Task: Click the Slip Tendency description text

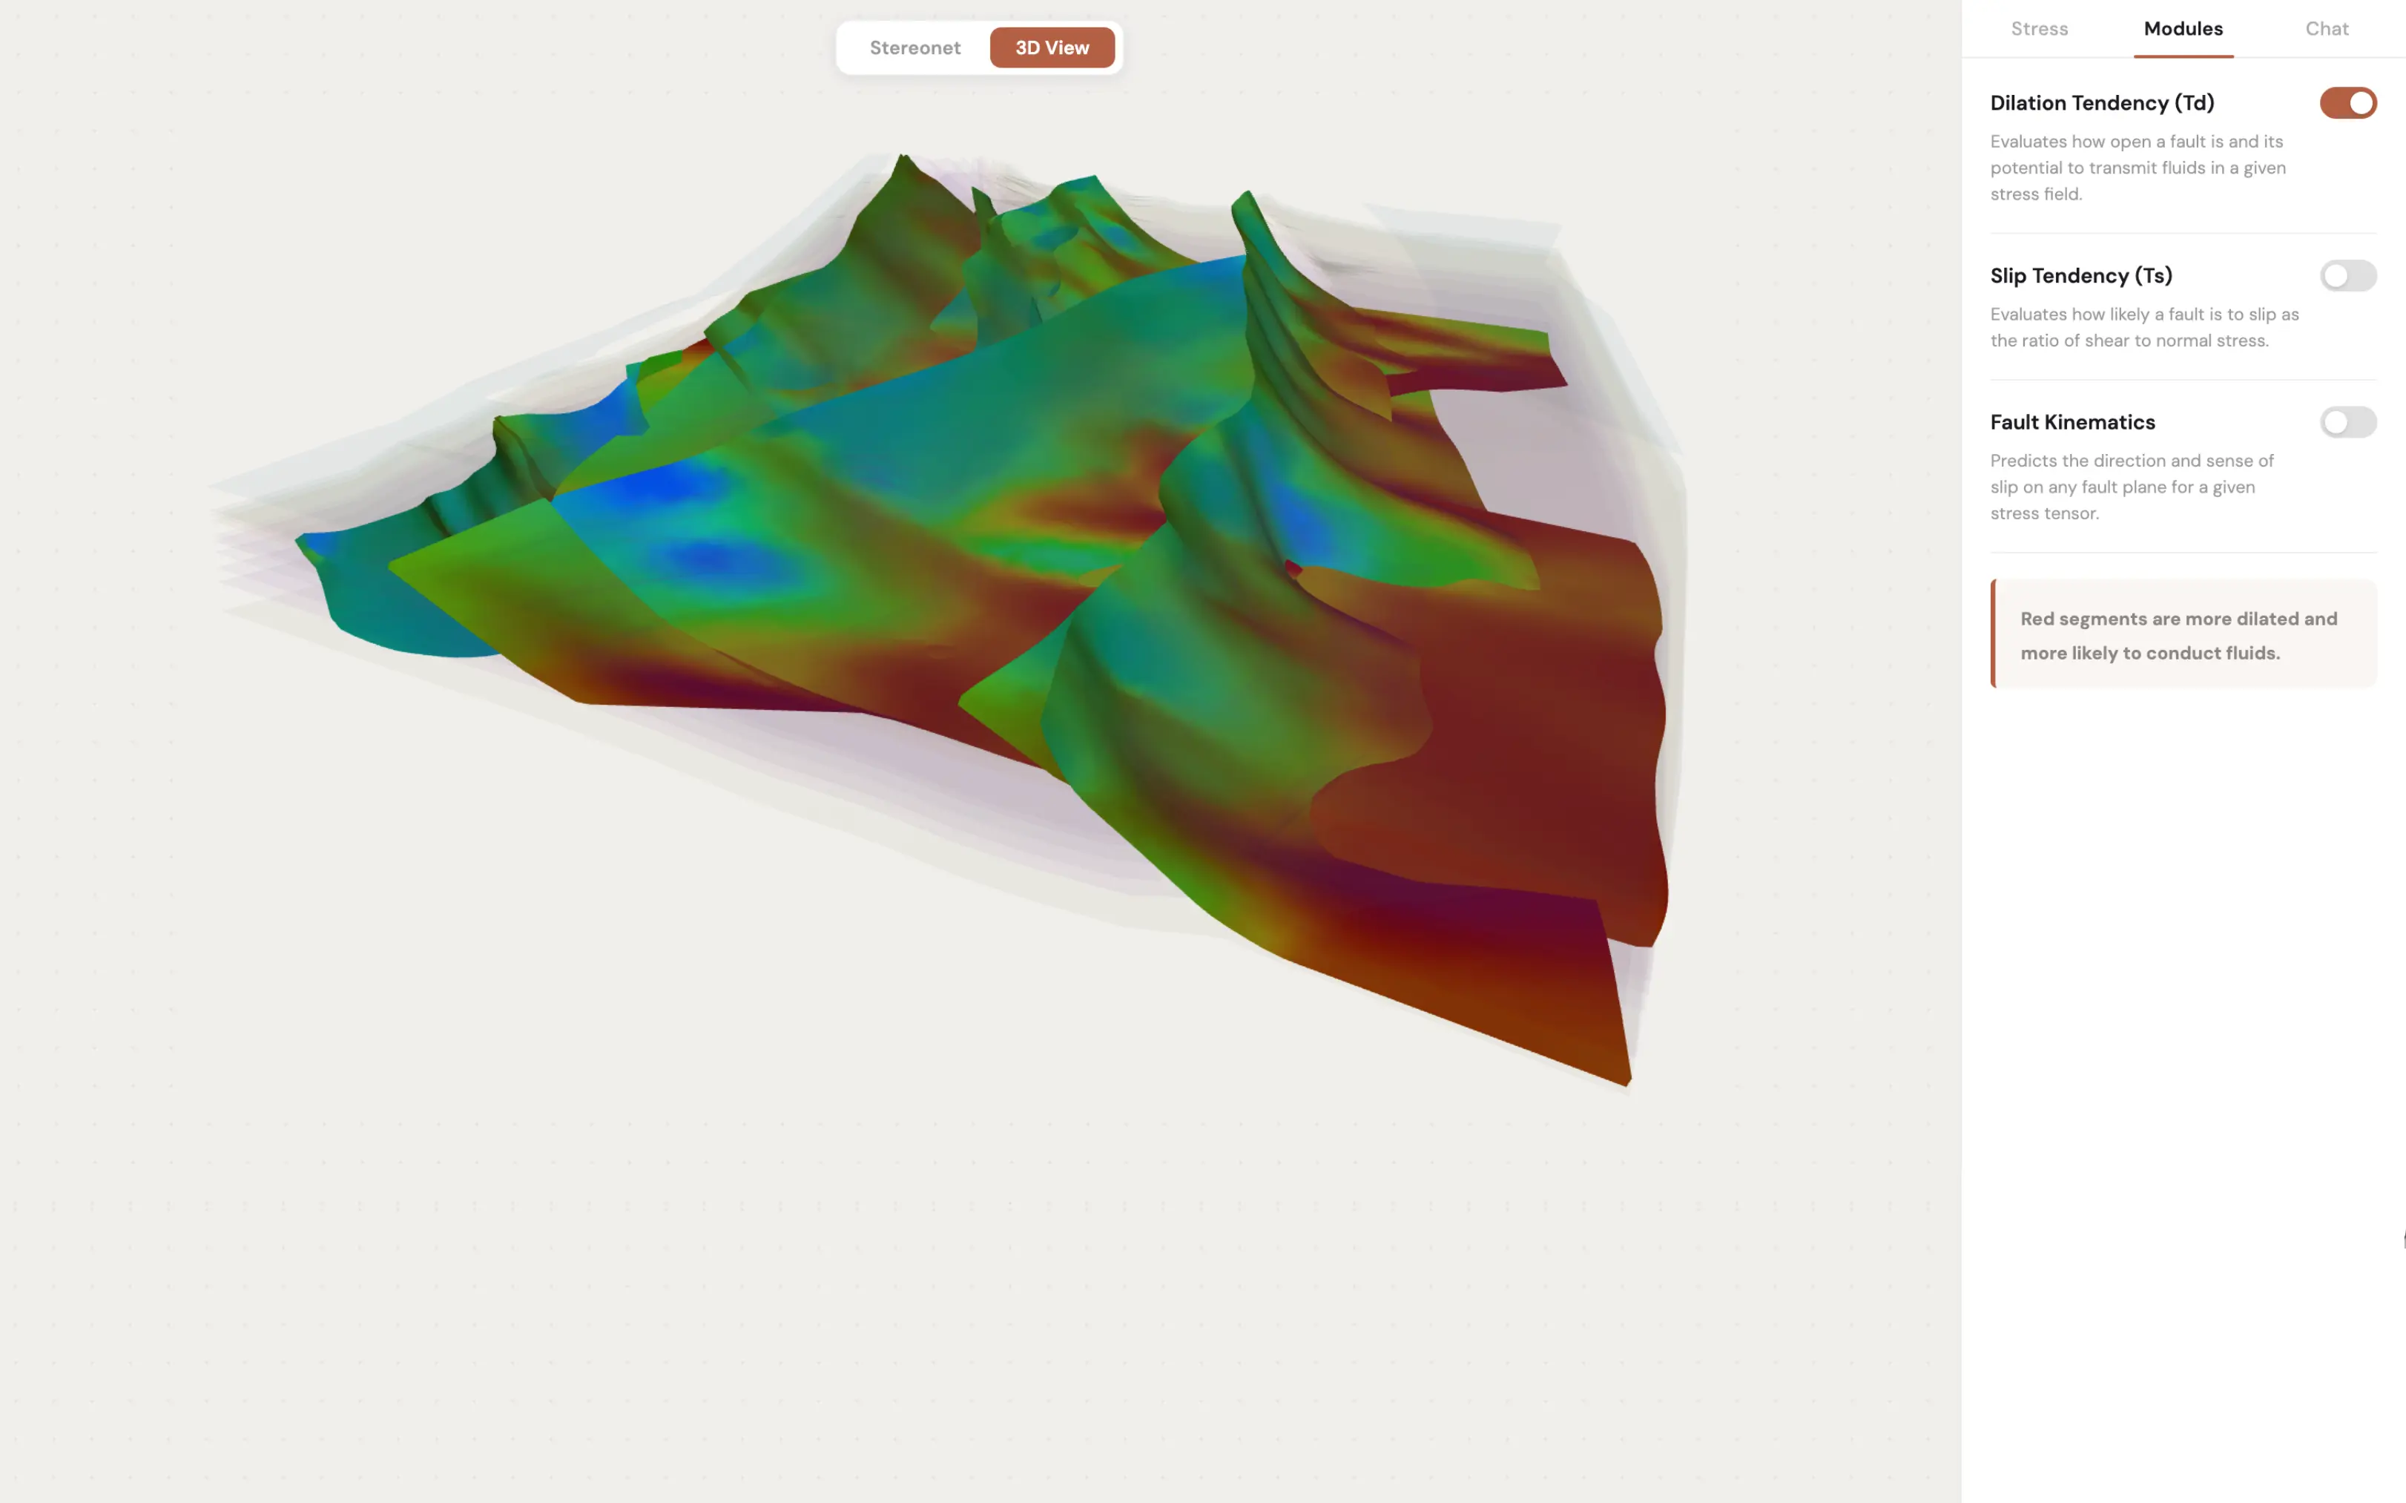Action: click(2143, 327)
